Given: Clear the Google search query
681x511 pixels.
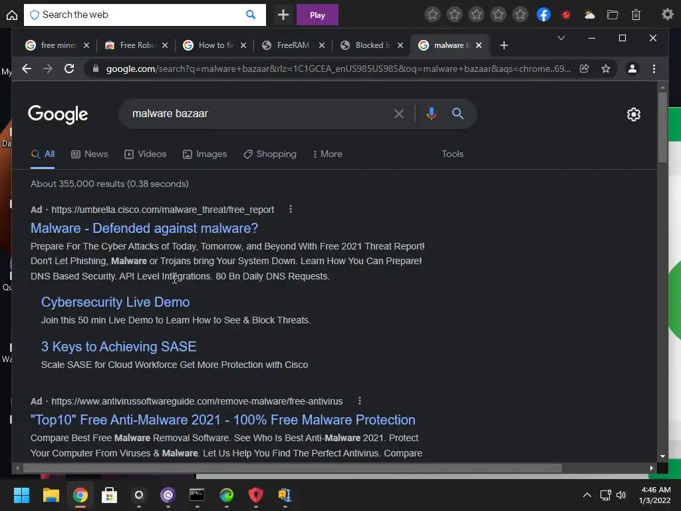Looking at the screenshot, I should click(399, 114).
